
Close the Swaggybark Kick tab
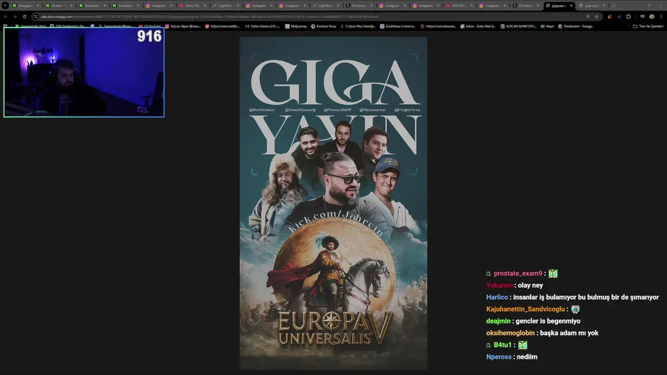pos(38,6)
